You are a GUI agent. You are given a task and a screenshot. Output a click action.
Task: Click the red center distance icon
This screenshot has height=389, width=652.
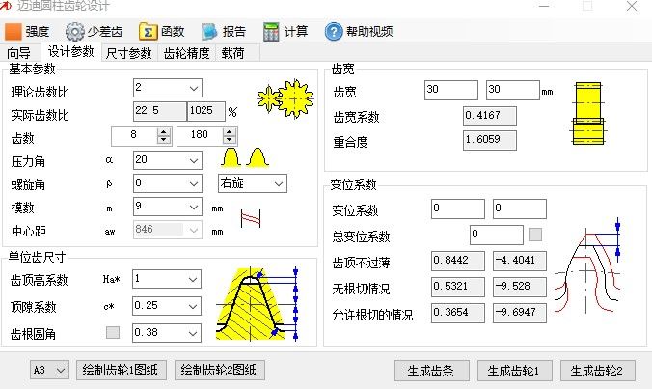pos(252,219)
